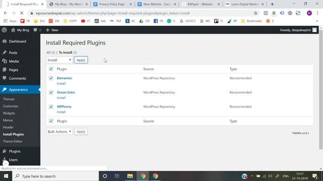Uncheck the Elementor plugin checkbox
The width and height of the screenshot is (323, 181).
pyautogui.click(x=51, y=78)
